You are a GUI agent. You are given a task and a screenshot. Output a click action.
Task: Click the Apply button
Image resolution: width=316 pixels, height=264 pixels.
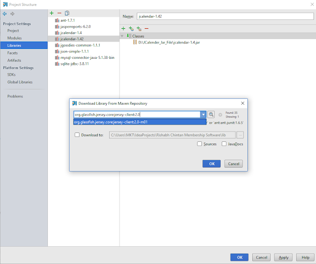coord(283,258)
